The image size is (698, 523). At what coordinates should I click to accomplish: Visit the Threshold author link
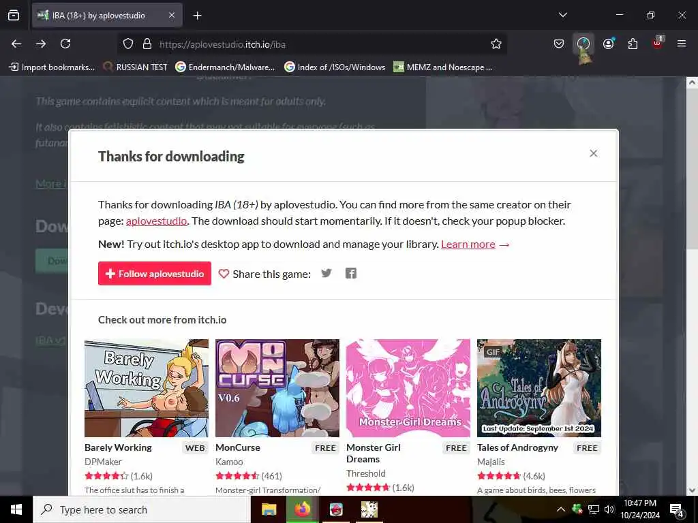tap(366, 473)
